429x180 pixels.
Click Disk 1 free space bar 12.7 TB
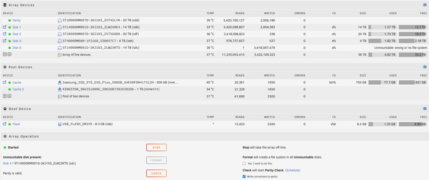[413, 27]
